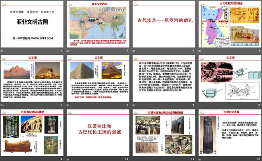Click the animation star icon under slide 3
The image size is (262, 161).
[134, 51]
